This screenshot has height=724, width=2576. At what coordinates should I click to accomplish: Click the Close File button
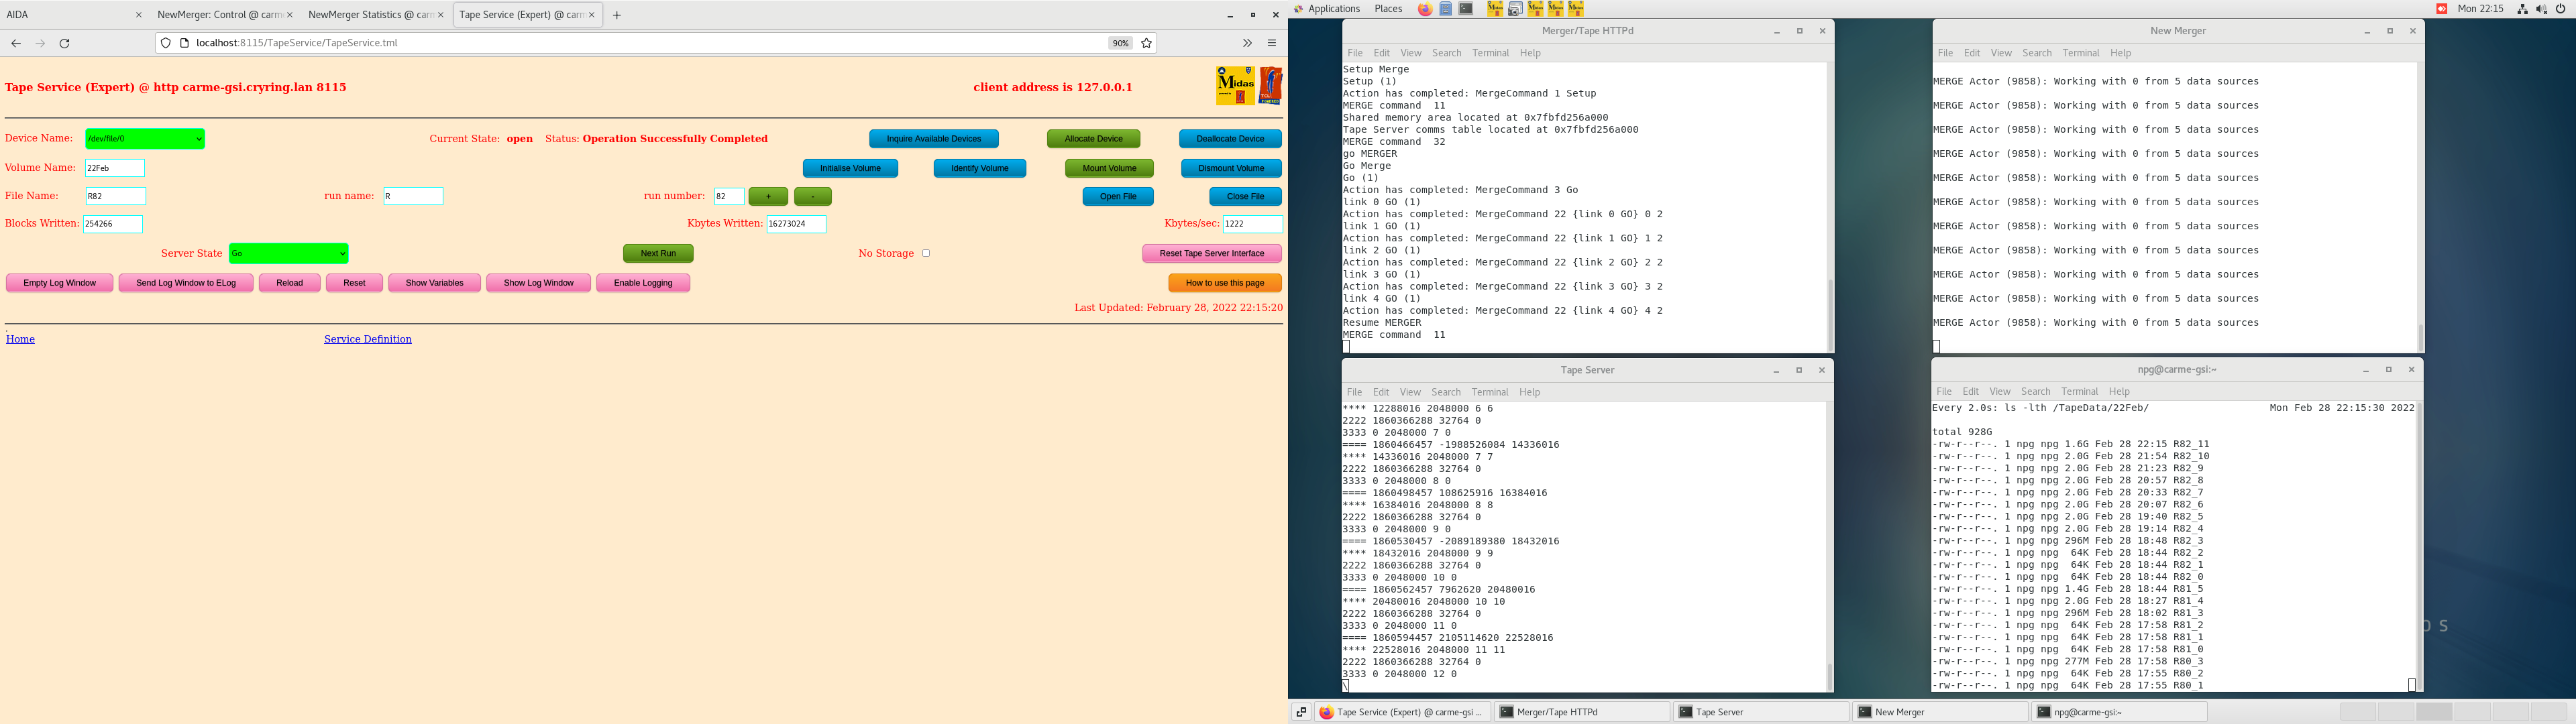[1245, 197]
